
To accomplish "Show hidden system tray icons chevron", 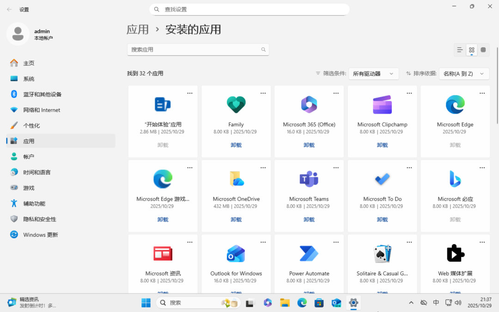I will click(x=411, y=303).
